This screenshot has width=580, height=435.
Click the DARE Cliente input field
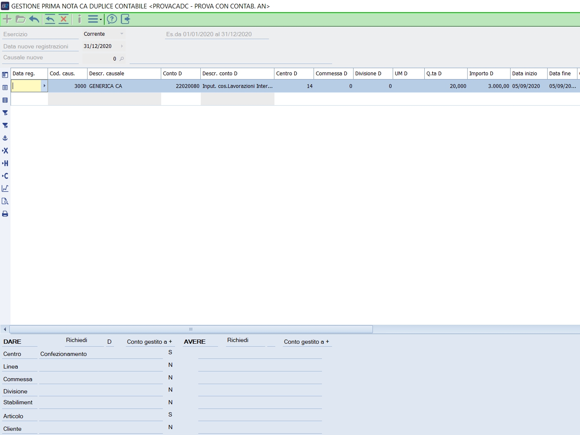[x=101, y=429]
